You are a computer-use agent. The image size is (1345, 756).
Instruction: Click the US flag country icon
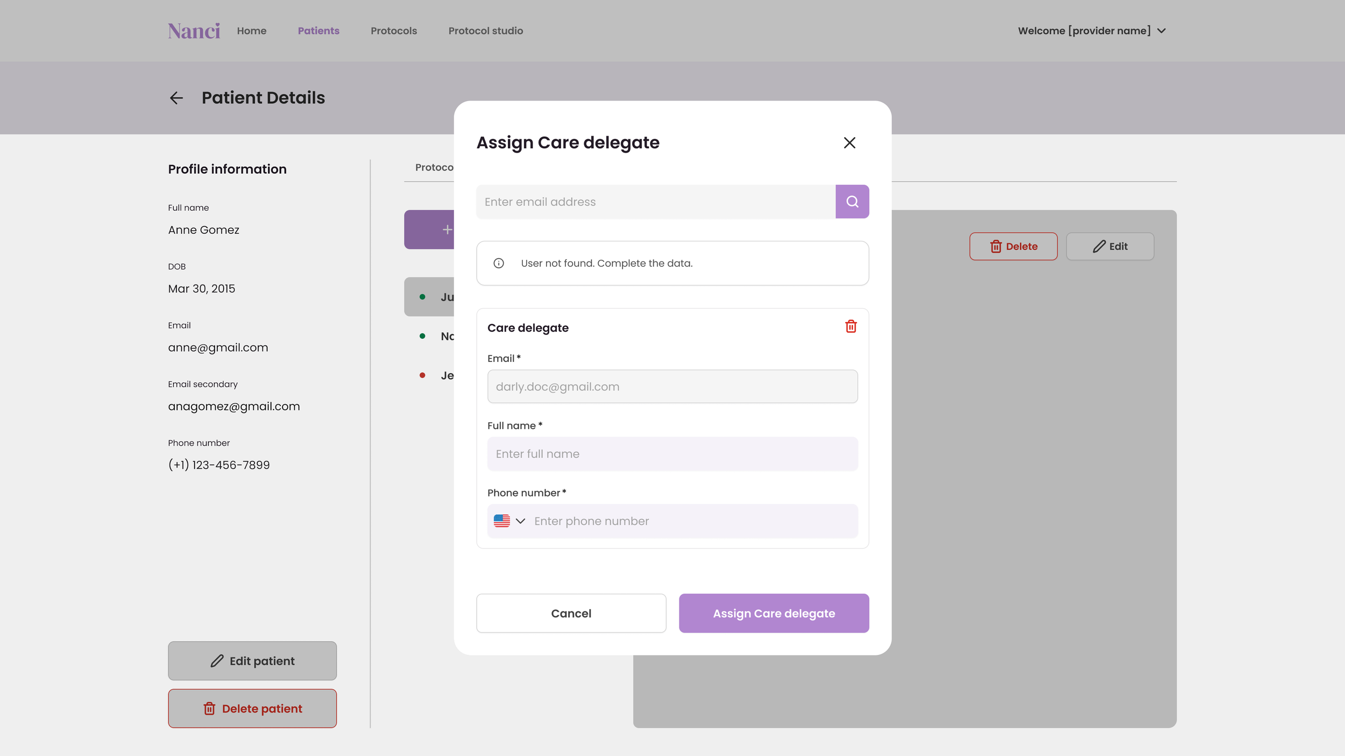(x=501, y=520)
